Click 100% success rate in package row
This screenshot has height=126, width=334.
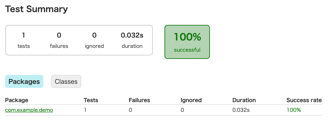pos(294,110)
